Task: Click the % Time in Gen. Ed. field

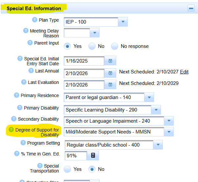Action: tap(76, 156)
